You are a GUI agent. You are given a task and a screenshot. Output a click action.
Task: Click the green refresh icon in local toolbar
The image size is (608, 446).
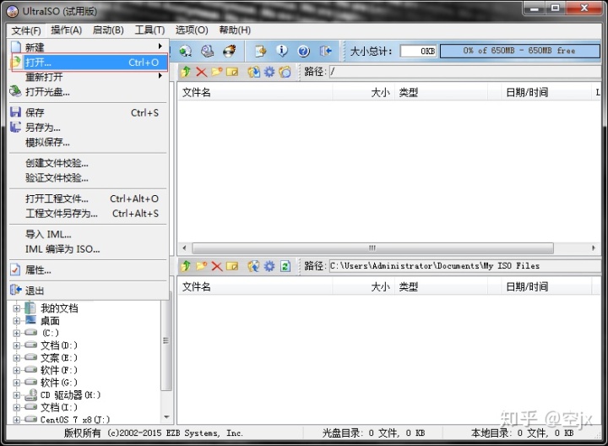285,266
